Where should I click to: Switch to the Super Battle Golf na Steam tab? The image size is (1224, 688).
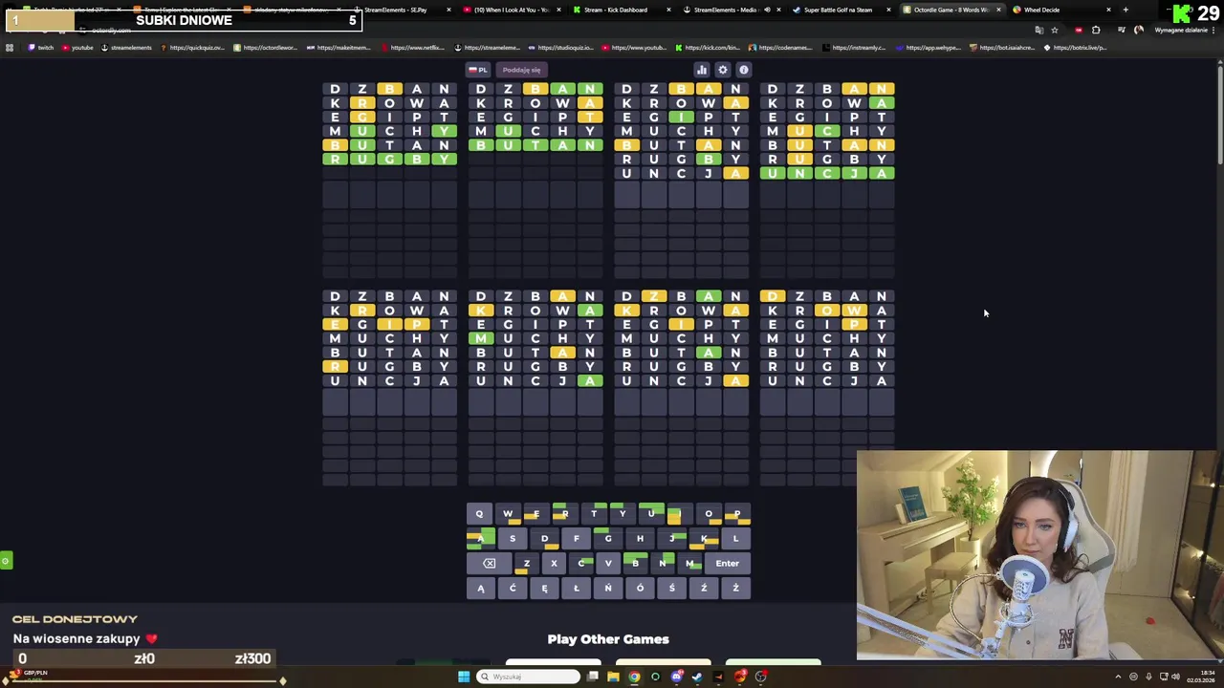click(x=838, y=10)
